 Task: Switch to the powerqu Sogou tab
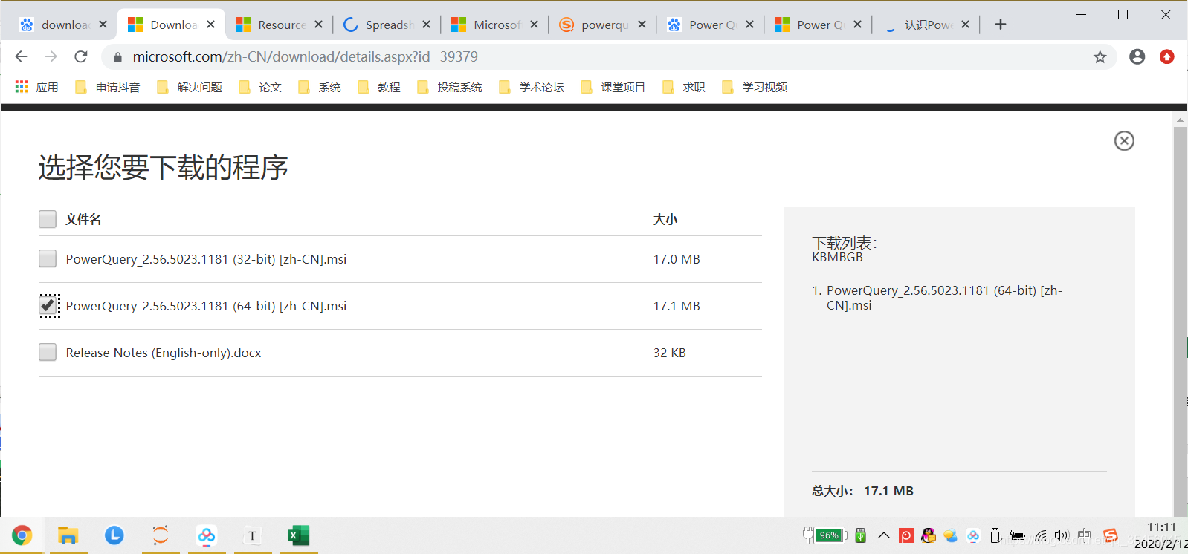pos(602,25)
